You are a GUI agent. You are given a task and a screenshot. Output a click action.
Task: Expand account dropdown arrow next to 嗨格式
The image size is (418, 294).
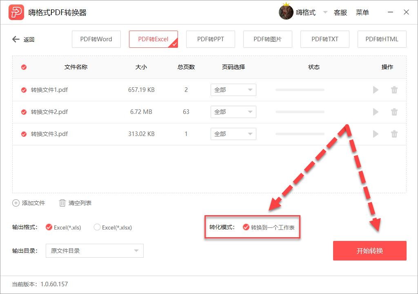pyautogui.click(x=325, y=12)
